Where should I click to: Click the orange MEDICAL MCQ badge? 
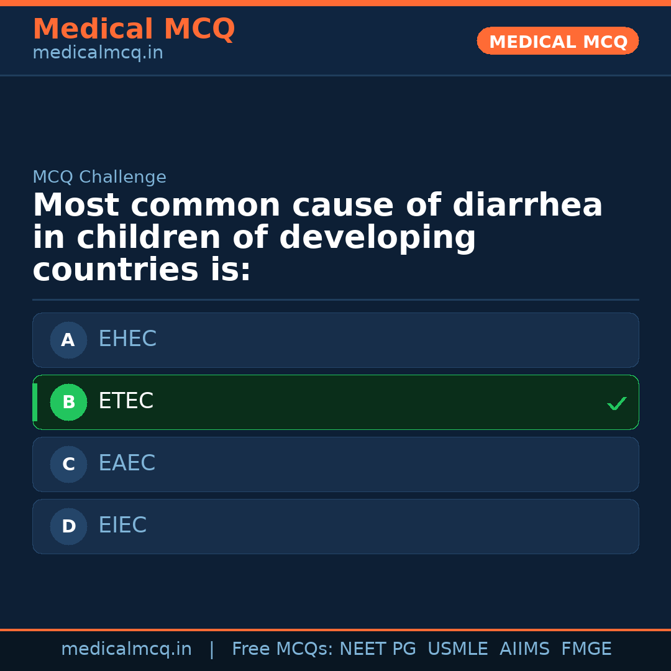557,41
